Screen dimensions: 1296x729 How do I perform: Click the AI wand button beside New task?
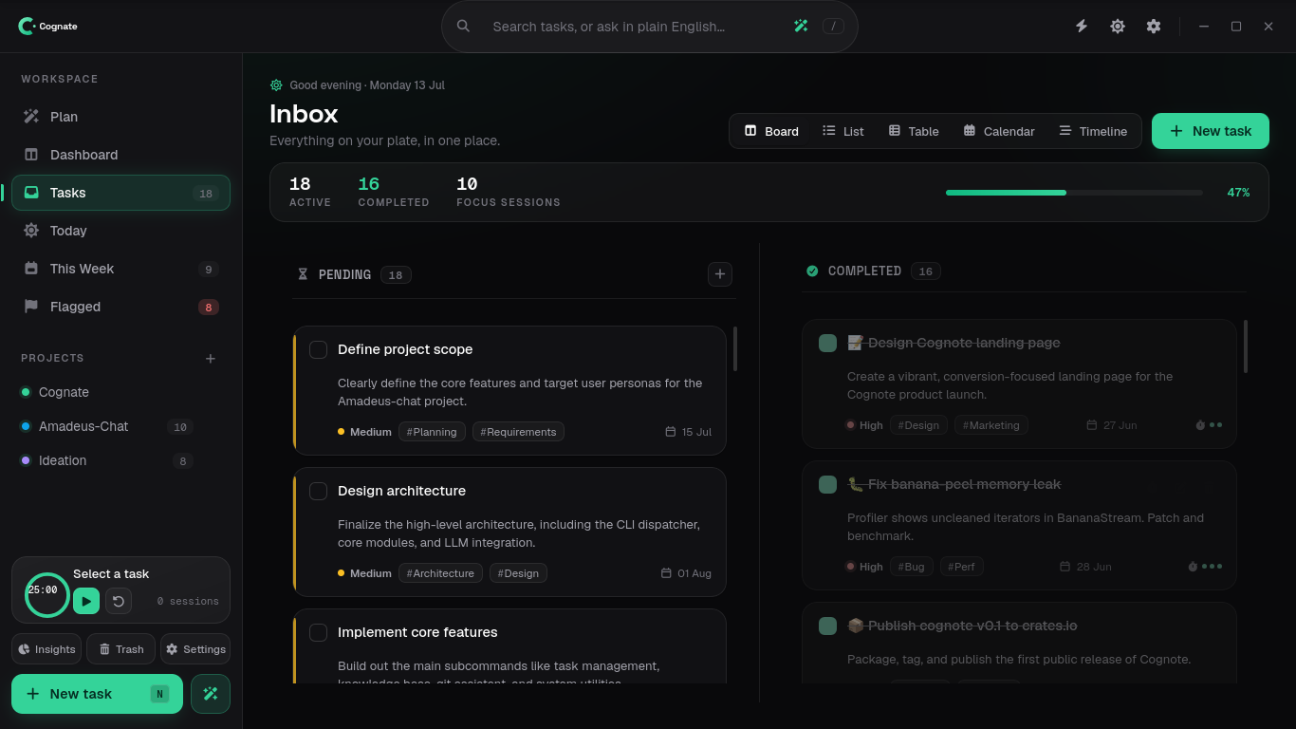click(211, 694)
